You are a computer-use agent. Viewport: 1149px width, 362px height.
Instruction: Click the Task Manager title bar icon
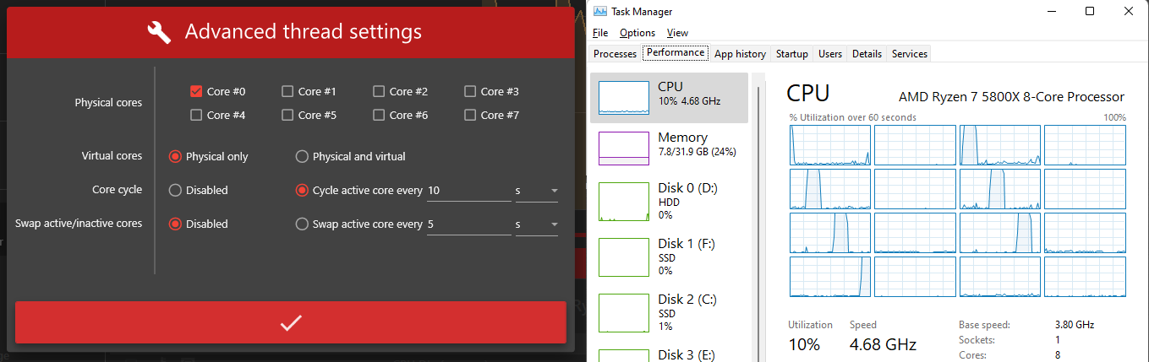tap(599, 12)
